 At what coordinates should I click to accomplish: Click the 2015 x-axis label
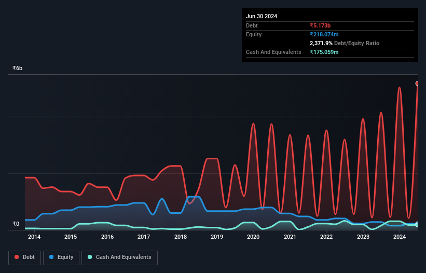coord(71,237)
